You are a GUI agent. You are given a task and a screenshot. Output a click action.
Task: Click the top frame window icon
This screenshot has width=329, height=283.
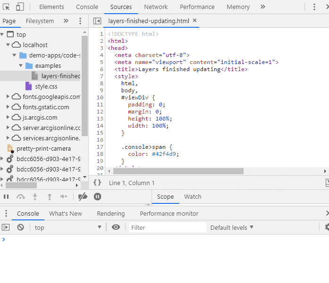[x=10, y=34]
